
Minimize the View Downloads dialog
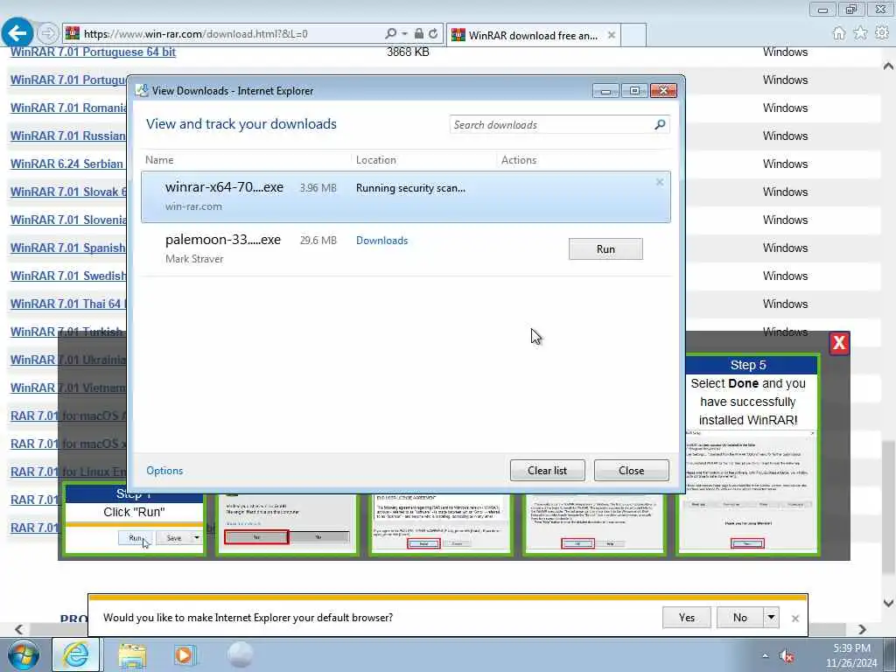coord(605,90)
